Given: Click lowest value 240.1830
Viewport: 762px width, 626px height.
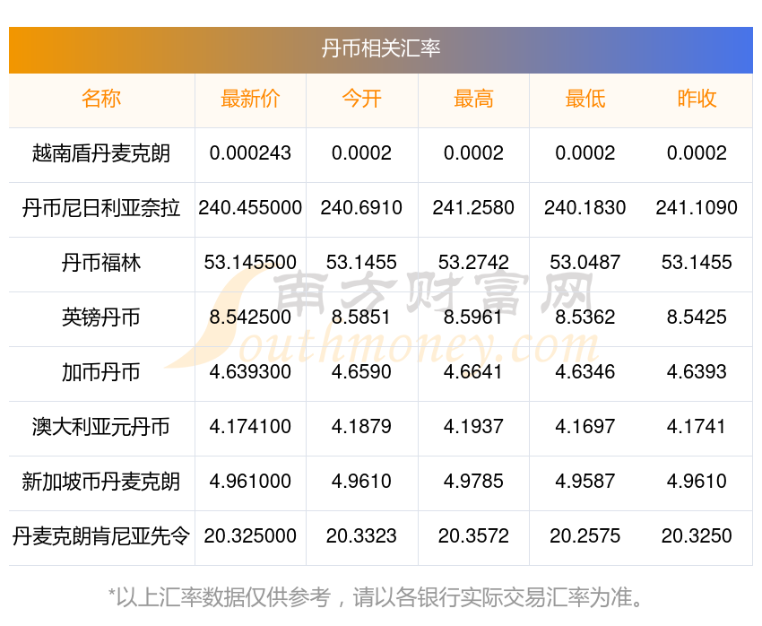Looking at the screenshot, I should click(585, 208).
